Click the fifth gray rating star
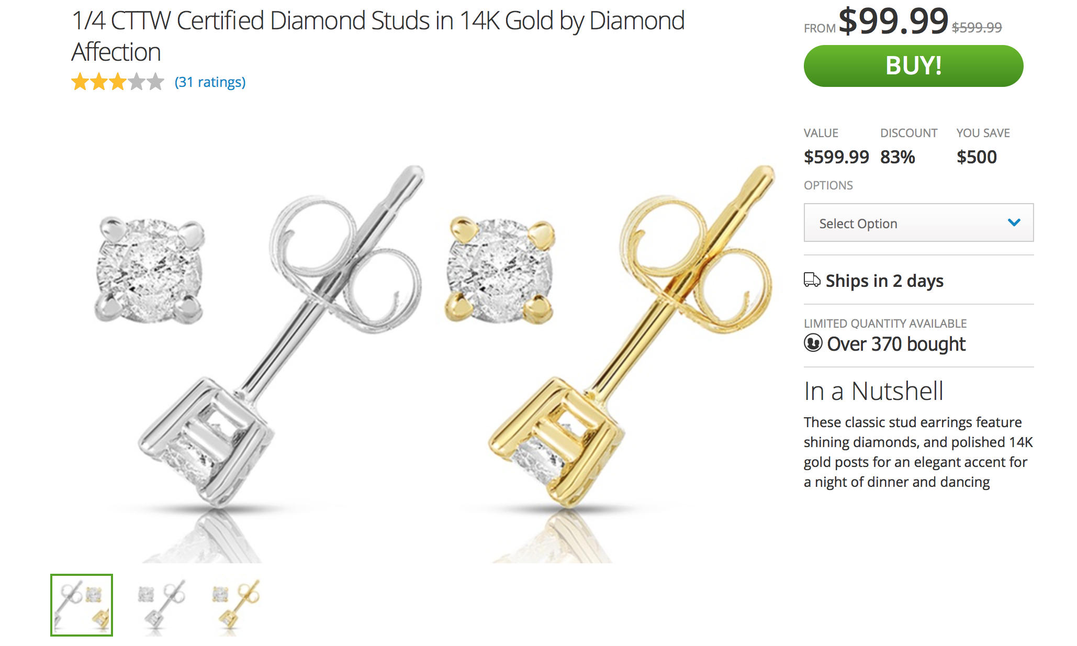This screenshot has width=1077, height=646. pyautogui.click(x=155, y=82)
